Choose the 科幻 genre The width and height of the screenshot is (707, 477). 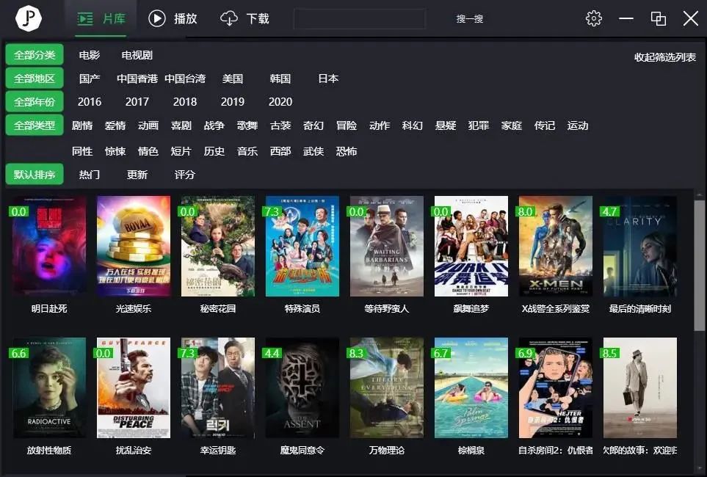412,125
